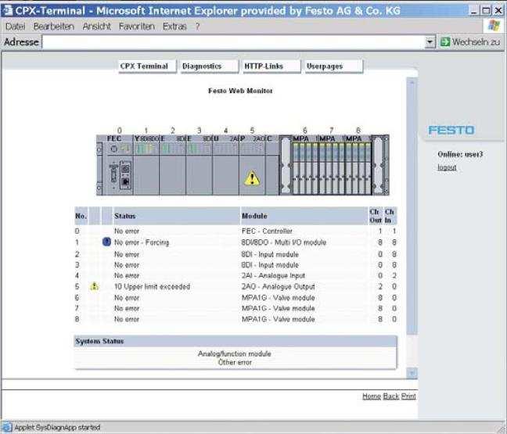Click the Status column header
507x434 pixels.
177,216
